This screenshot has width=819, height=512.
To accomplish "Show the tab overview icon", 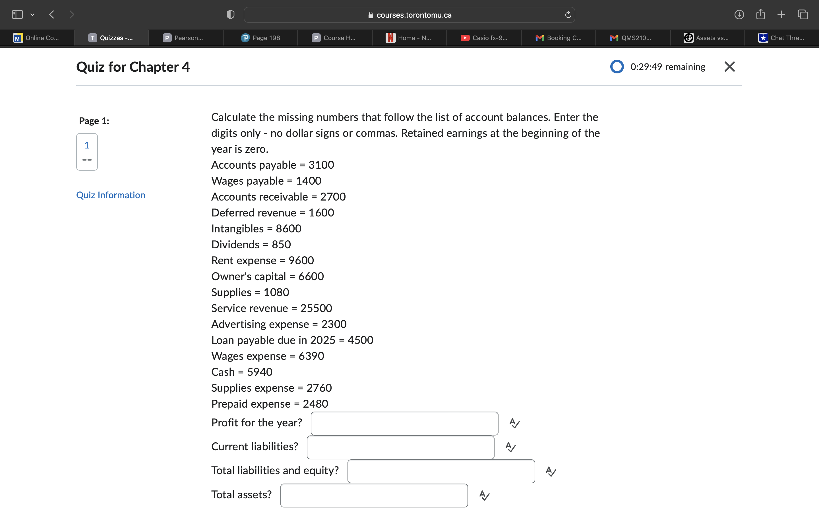I will point(803,15).
